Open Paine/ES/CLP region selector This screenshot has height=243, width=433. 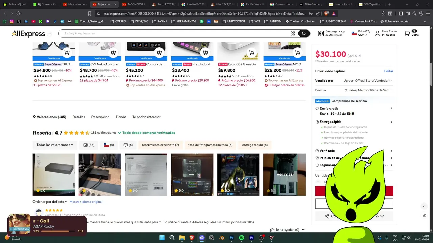361,33
